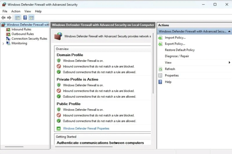Click the firewall app icon in title bar

(x=4, y=4)
